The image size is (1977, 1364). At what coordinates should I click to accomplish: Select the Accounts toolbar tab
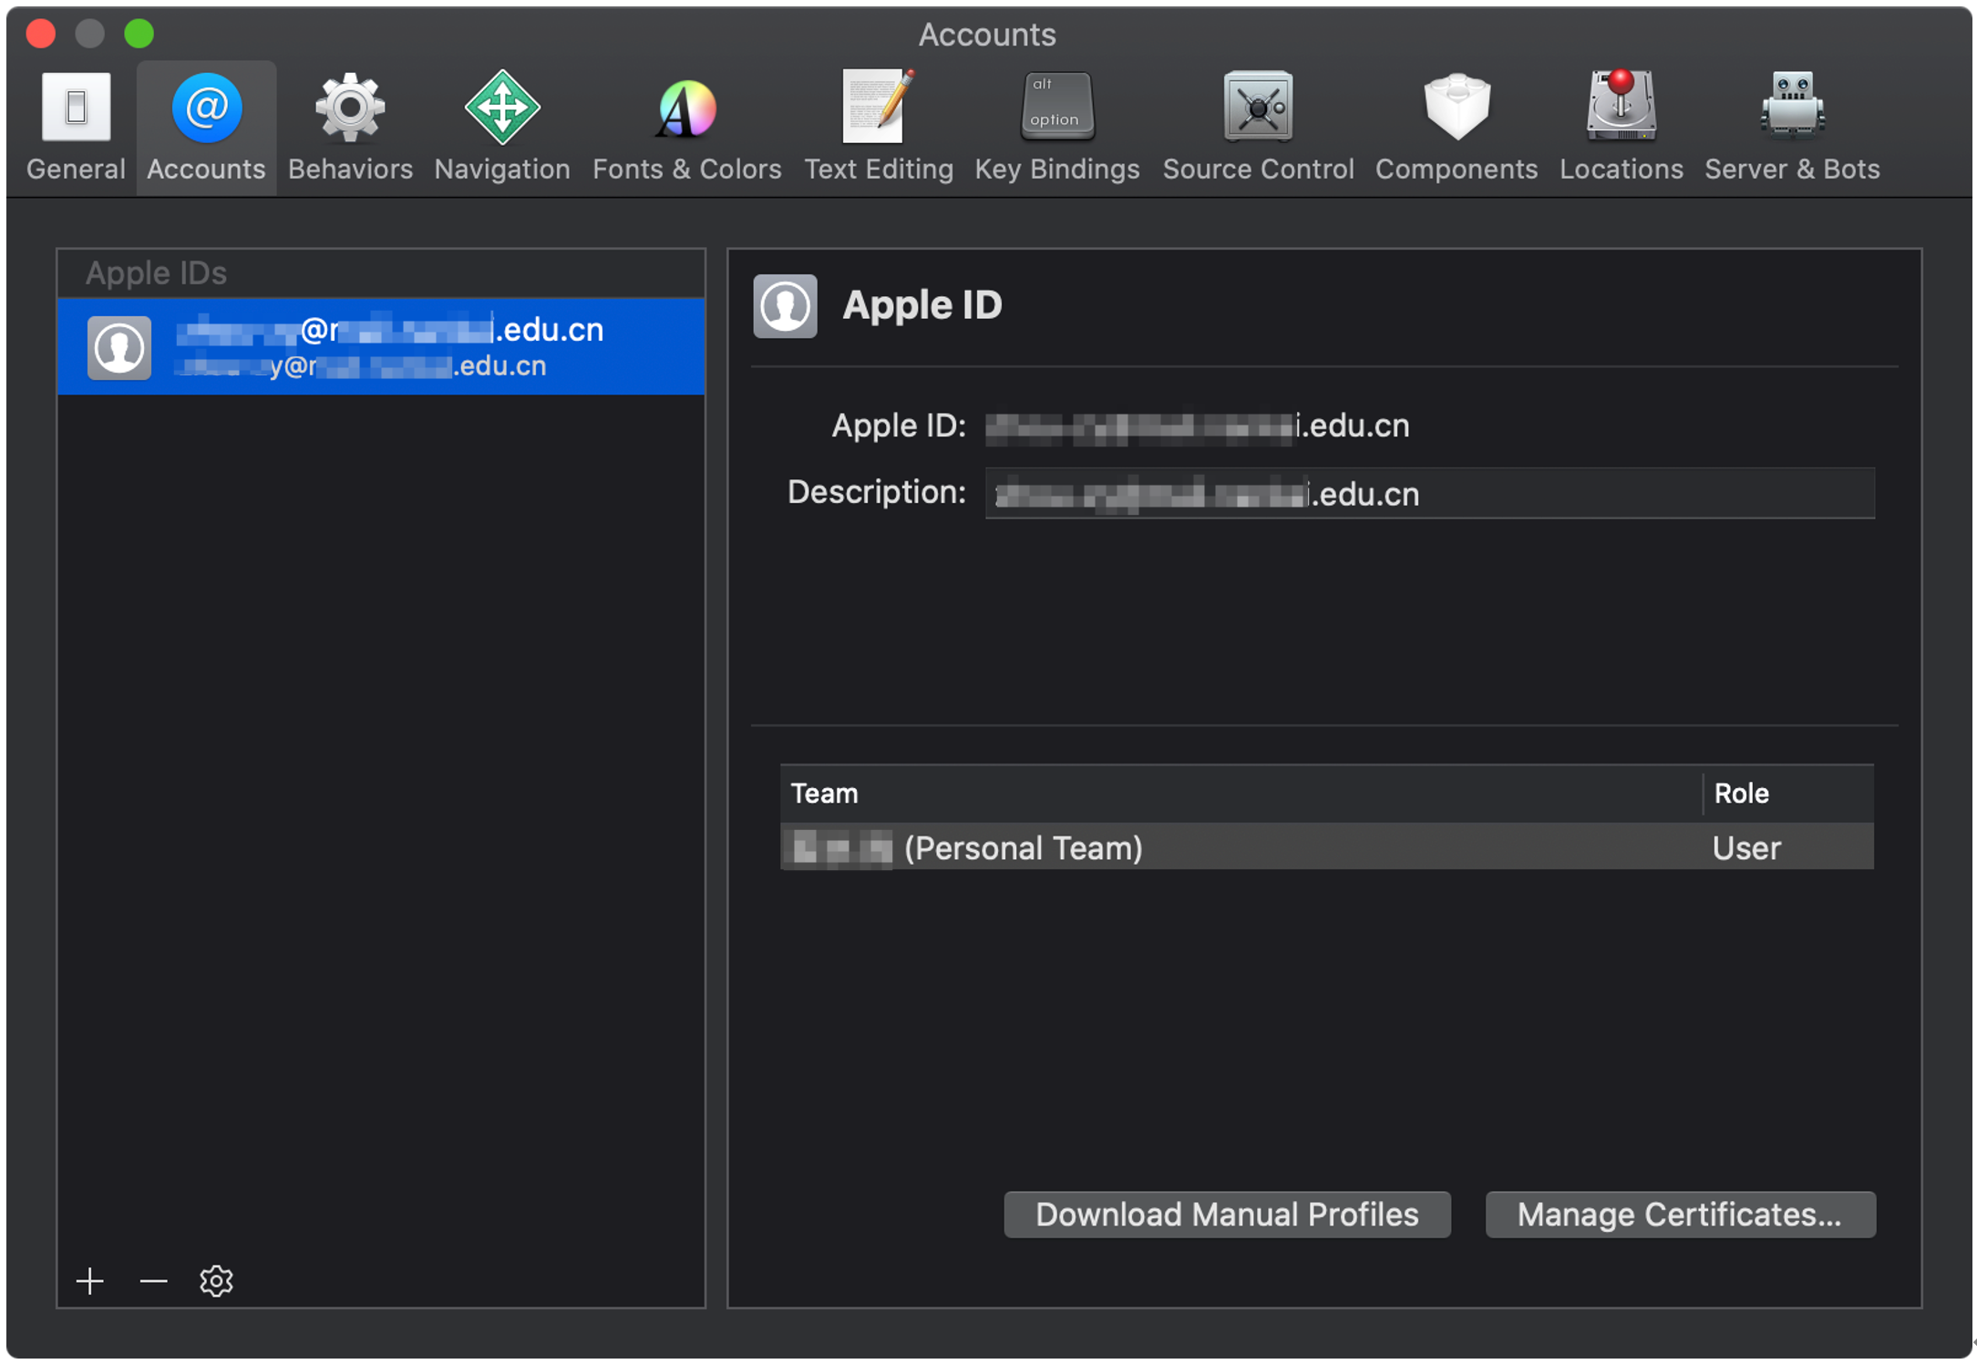[x=207, y=128]
